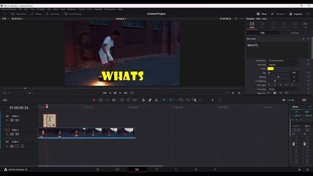Switch to the Settings tab in Inspector
The image size is (313, 176).
[295, 33]
